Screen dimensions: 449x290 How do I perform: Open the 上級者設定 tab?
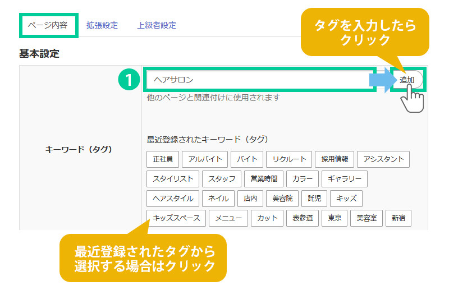pos(156,25)
